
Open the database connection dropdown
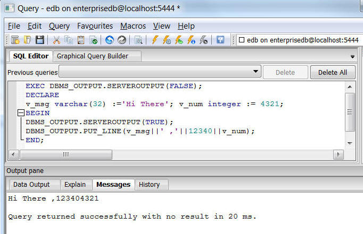tap(298, 40)
